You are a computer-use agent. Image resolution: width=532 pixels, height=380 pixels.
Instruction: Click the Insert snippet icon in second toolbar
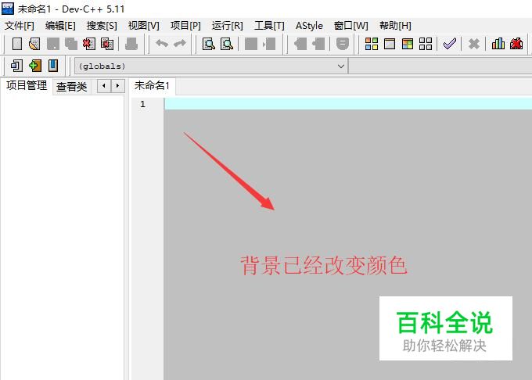click(16, 66)
